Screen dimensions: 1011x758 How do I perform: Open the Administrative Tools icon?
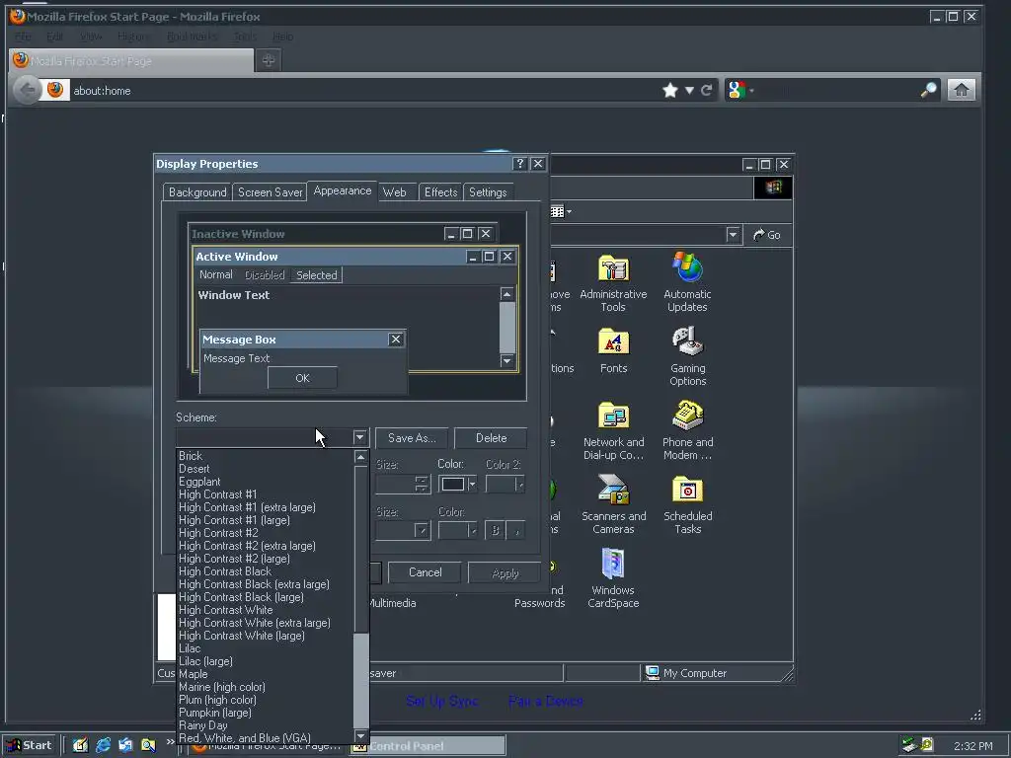pyautogui.click(x=613, y=283)
